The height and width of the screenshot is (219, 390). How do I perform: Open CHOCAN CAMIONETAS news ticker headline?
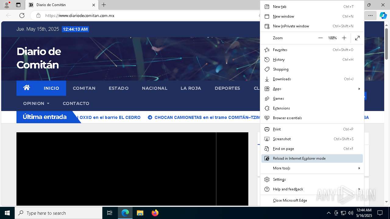(x=207, y=117)
